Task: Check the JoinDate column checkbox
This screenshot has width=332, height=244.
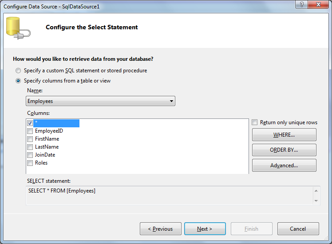Action: coord(30,155)
